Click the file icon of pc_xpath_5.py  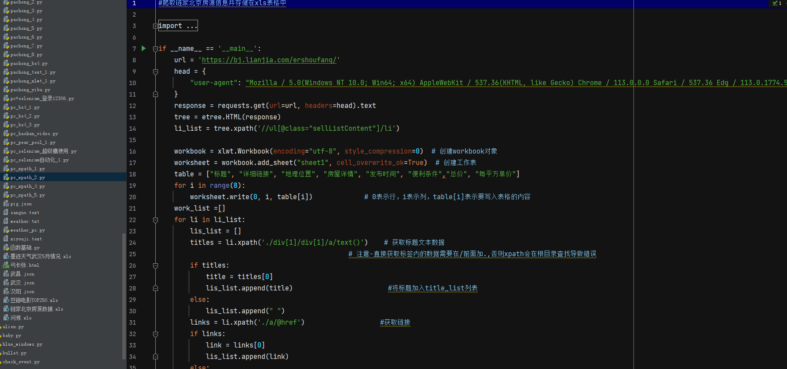coord(6,195)
